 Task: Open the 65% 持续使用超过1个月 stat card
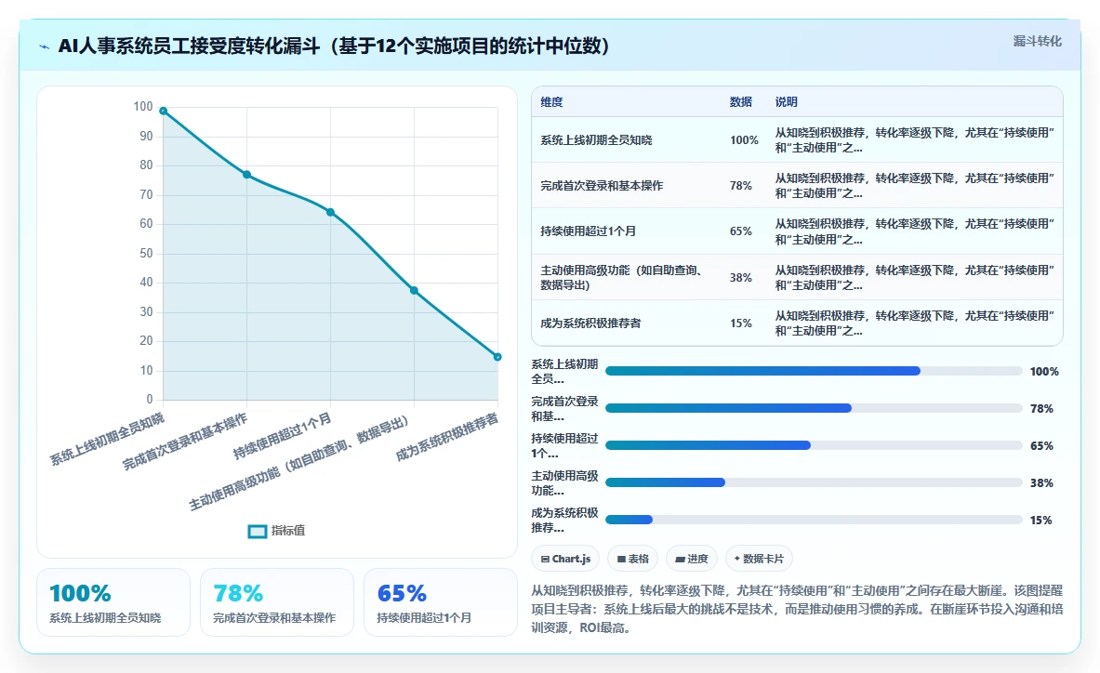coord(441,602)
